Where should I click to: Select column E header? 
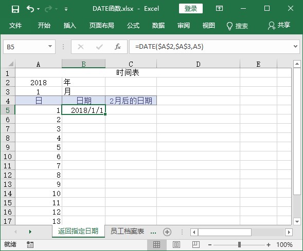tap(258, 64)
